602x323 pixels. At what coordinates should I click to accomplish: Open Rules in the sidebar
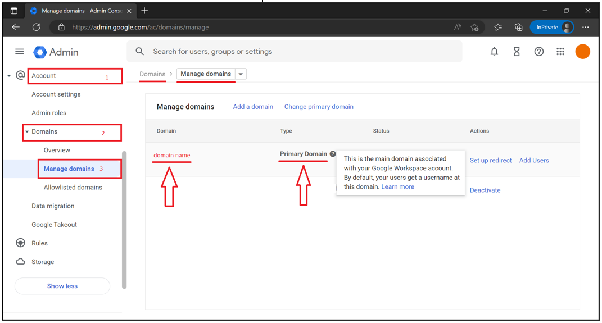(39, 243)
